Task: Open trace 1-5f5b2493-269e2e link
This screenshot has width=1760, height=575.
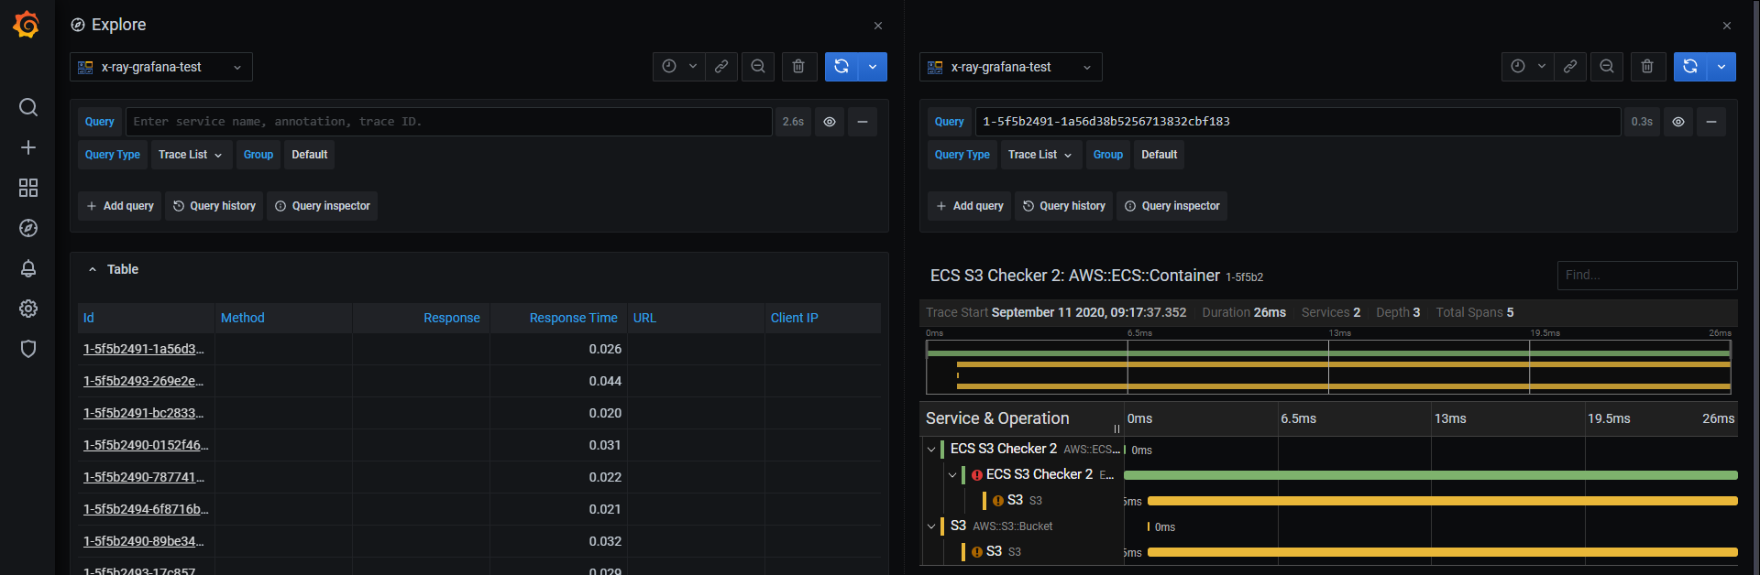Action: [x=143, y=381]
